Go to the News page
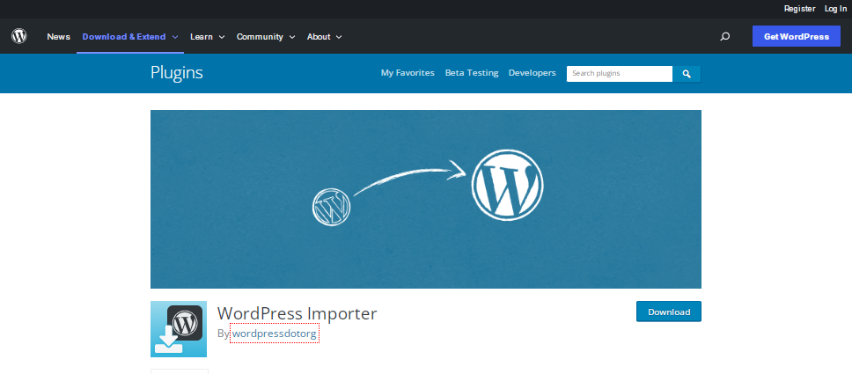 [x=58, y=37]
